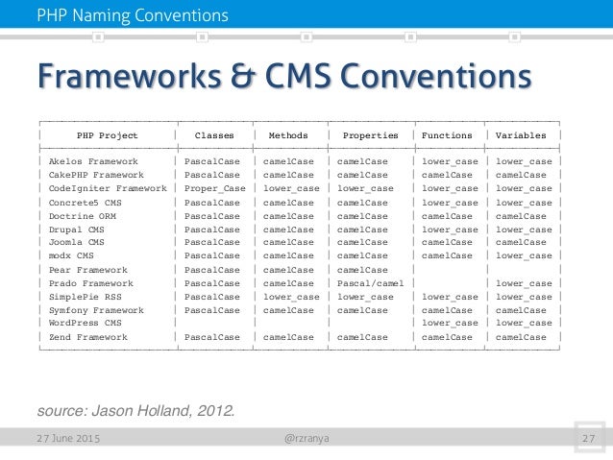
Task: Select the 'Variables' column header
Action: [521, 135]
